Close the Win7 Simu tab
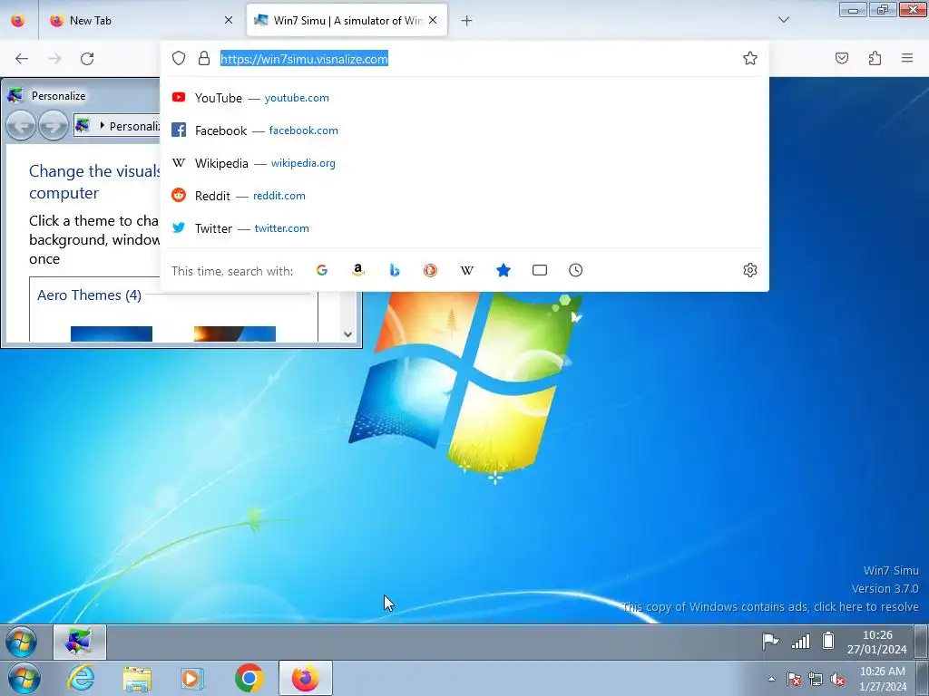 pos(433,20)
